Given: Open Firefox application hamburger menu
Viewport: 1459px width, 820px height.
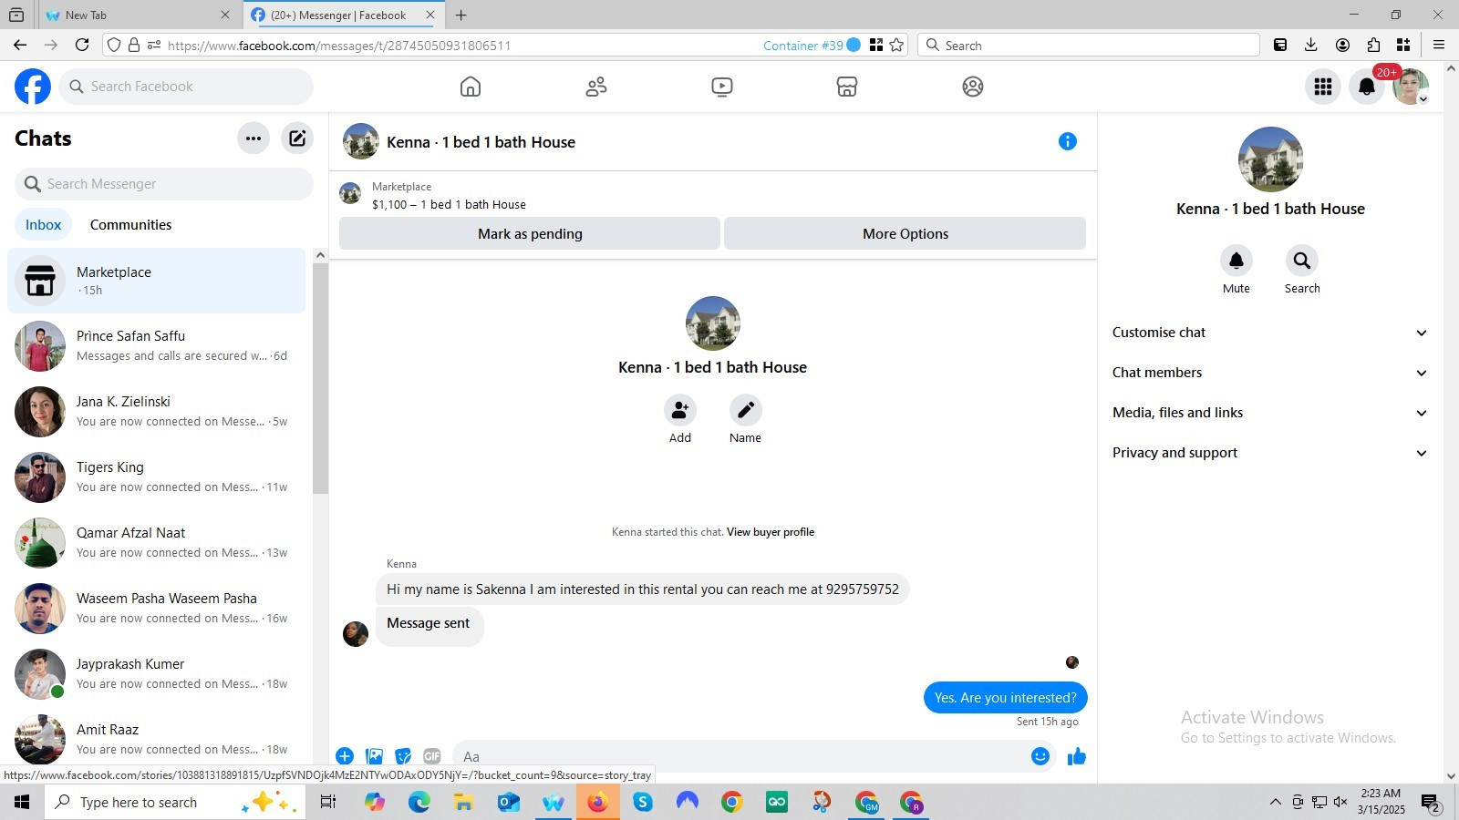Looking at the screenshot, I should (x=1439, y=45).
